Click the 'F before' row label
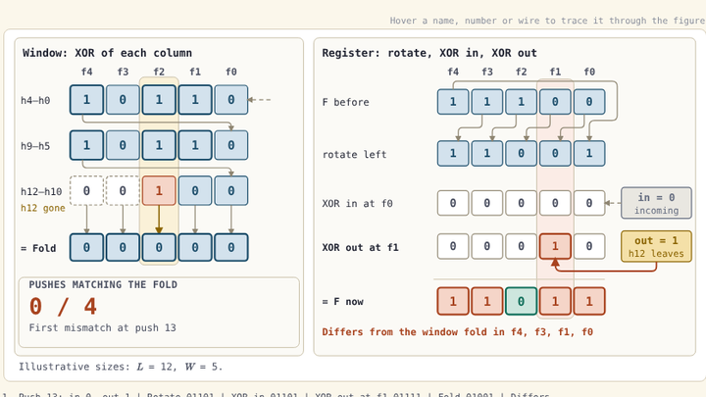The height and width of the screenshot is (397, 706). 345,102
